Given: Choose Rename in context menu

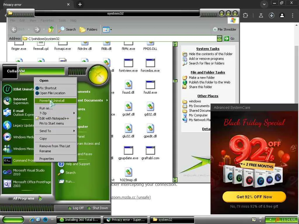Looking at the screenshot, I should pos(55,151).
